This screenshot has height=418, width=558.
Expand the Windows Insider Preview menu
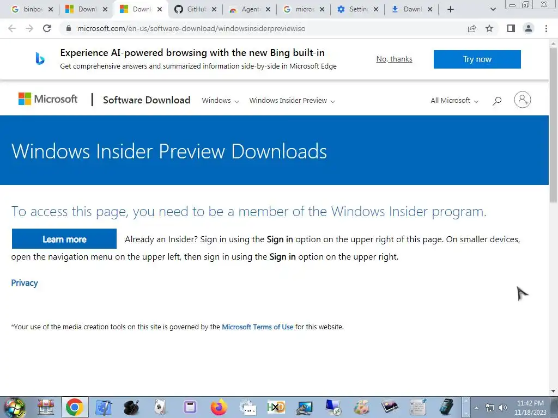(x=292, y=101)
